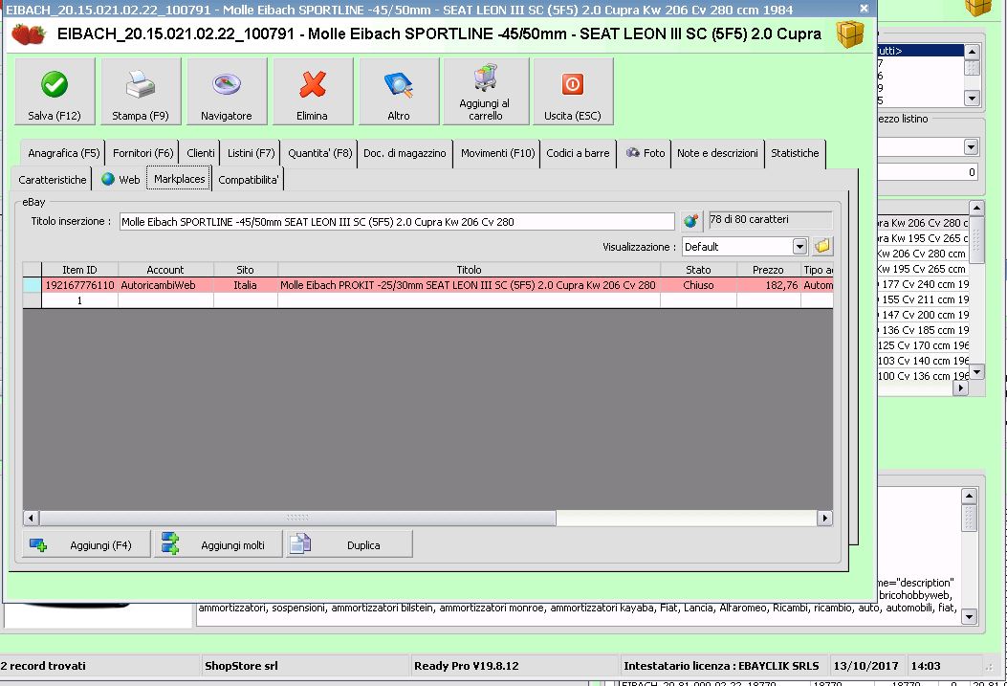This screenshot has height=686, width=1007.
Task: Click the top-right list scroll-up arrow
Action: 972,52
